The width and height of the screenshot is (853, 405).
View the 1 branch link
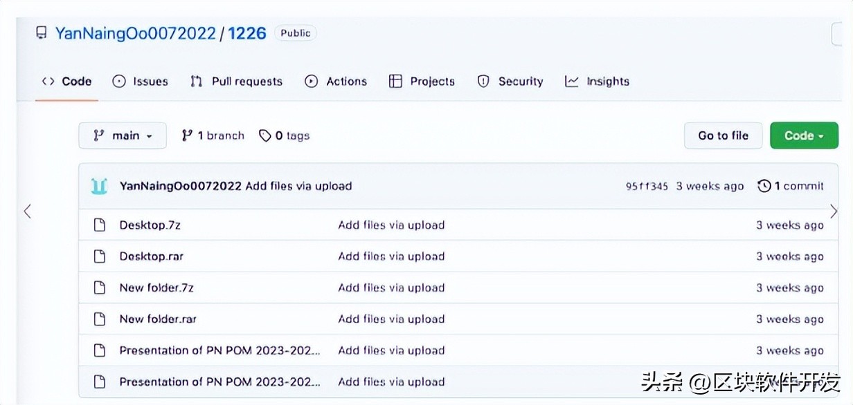point(213,135)
